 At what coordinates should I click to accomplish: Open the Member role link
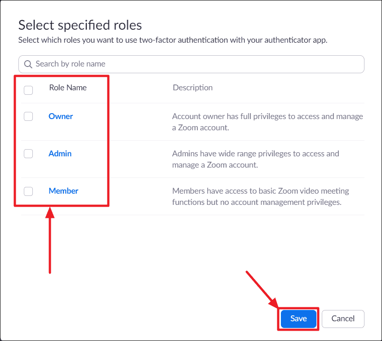[x=63, y=191]
